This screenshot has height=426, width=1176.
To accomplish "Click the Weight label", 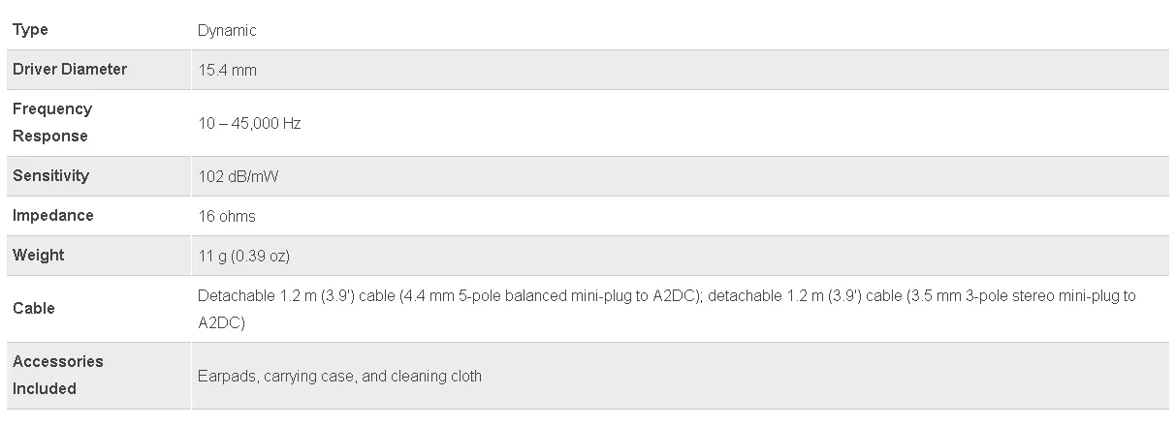I will pyautogui.click(x=39, y=256).
